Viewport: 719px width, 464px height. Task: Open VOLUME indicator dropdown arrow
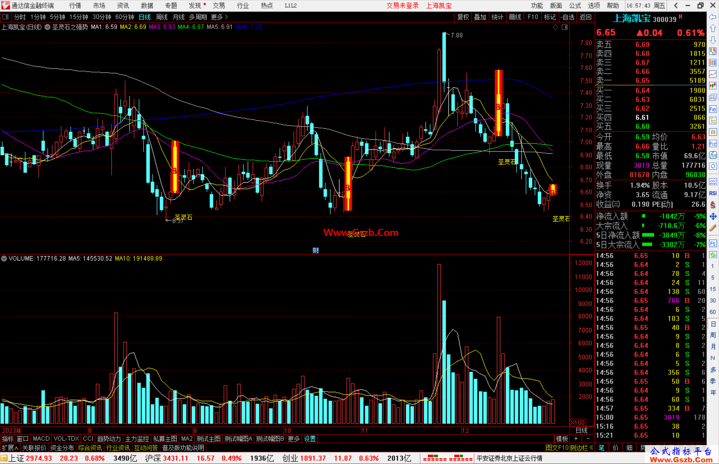click(x=4, y=258)
